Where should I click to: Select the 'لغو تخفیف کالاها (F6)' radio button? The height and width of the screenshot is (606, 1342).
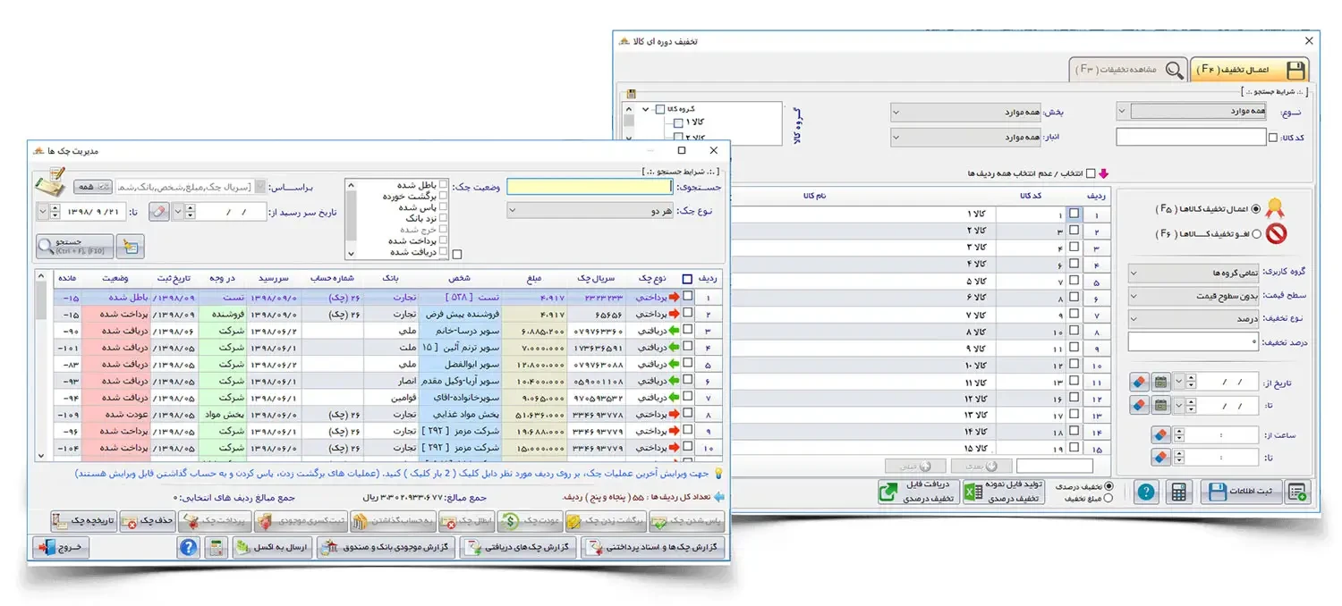tap(1256, 234)
